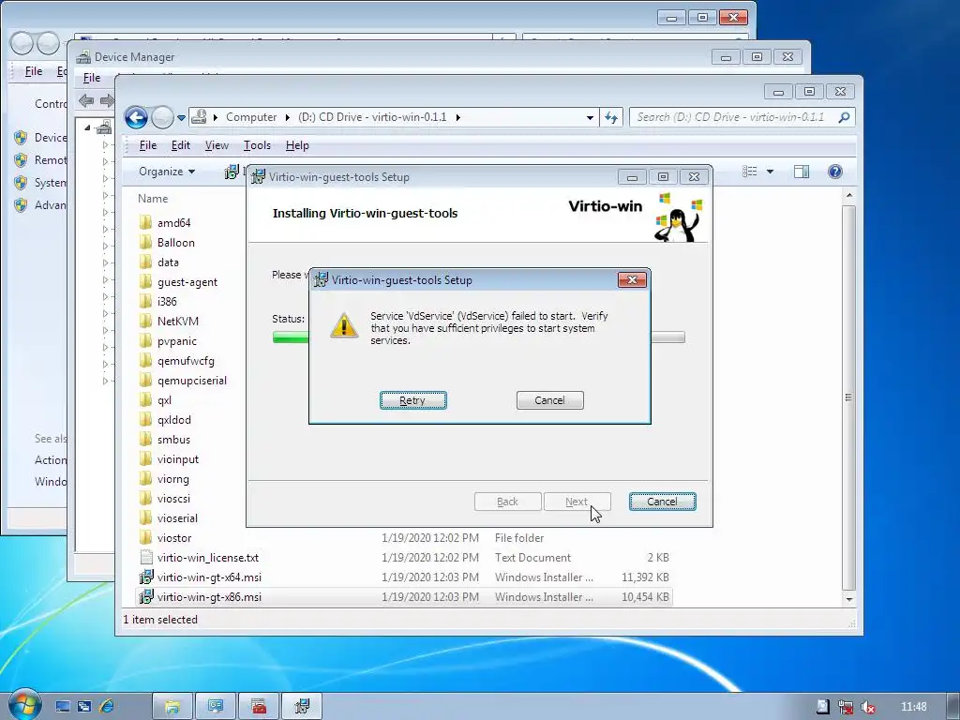This screenshot has height=720, width=960.
Task: Refresh the CD Drive folder
Action: coord(611,117)
